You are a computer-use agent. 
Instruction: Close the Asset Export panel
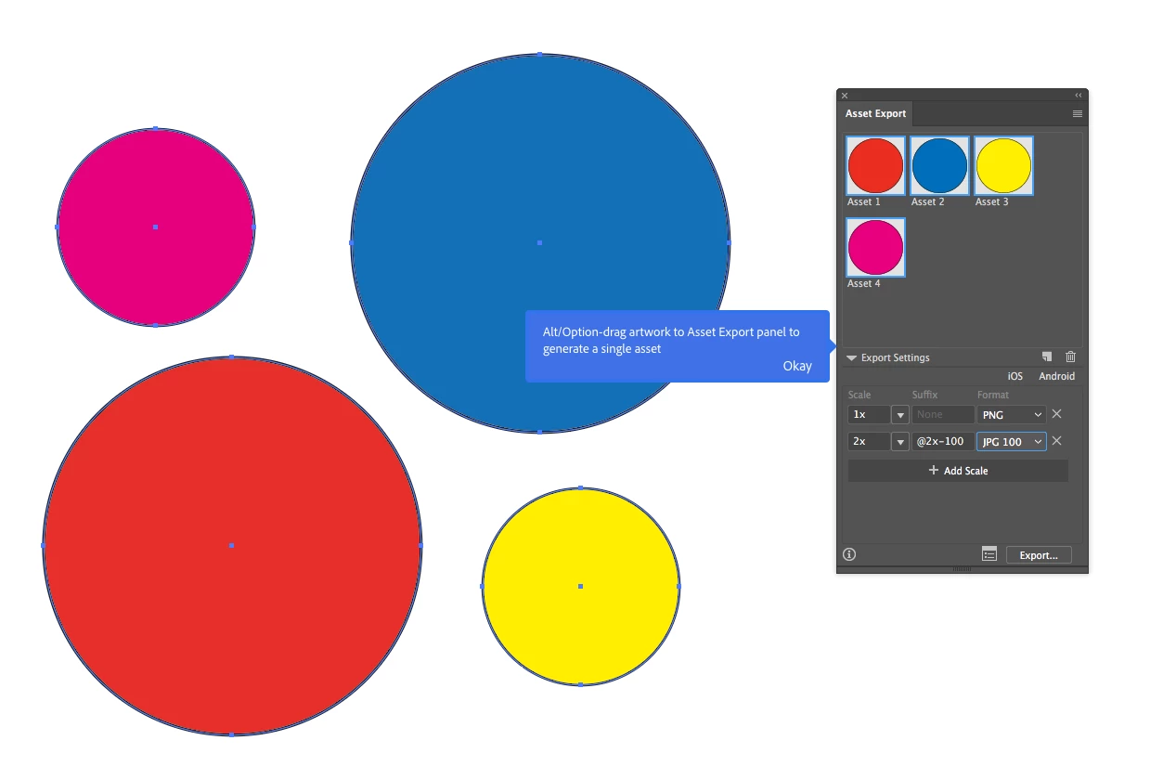tap(845, 95)
